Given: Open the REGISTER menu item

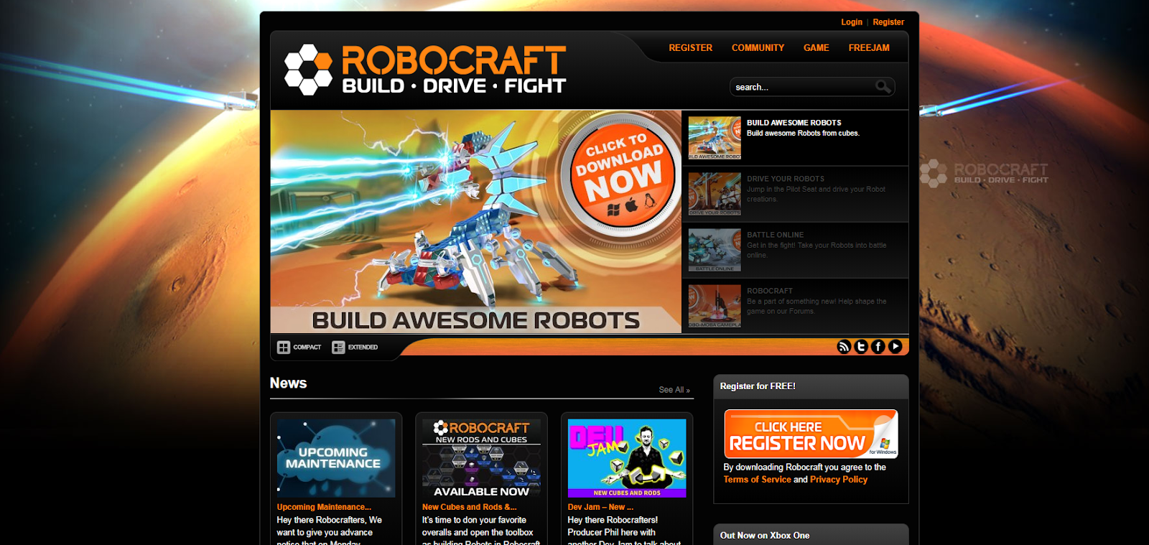Looking at the screenshot, I should click(x=690, y=48).
